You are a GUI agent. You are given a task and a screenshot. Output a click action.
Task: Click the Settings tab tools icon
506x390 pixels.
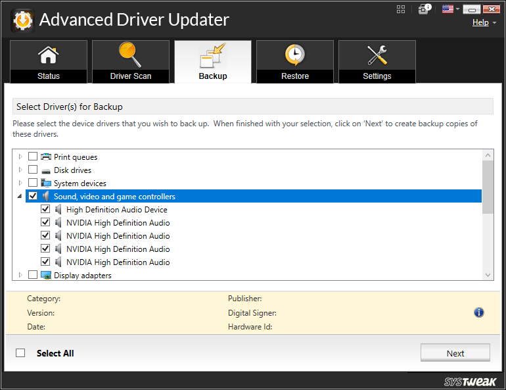tap(377, 55)
